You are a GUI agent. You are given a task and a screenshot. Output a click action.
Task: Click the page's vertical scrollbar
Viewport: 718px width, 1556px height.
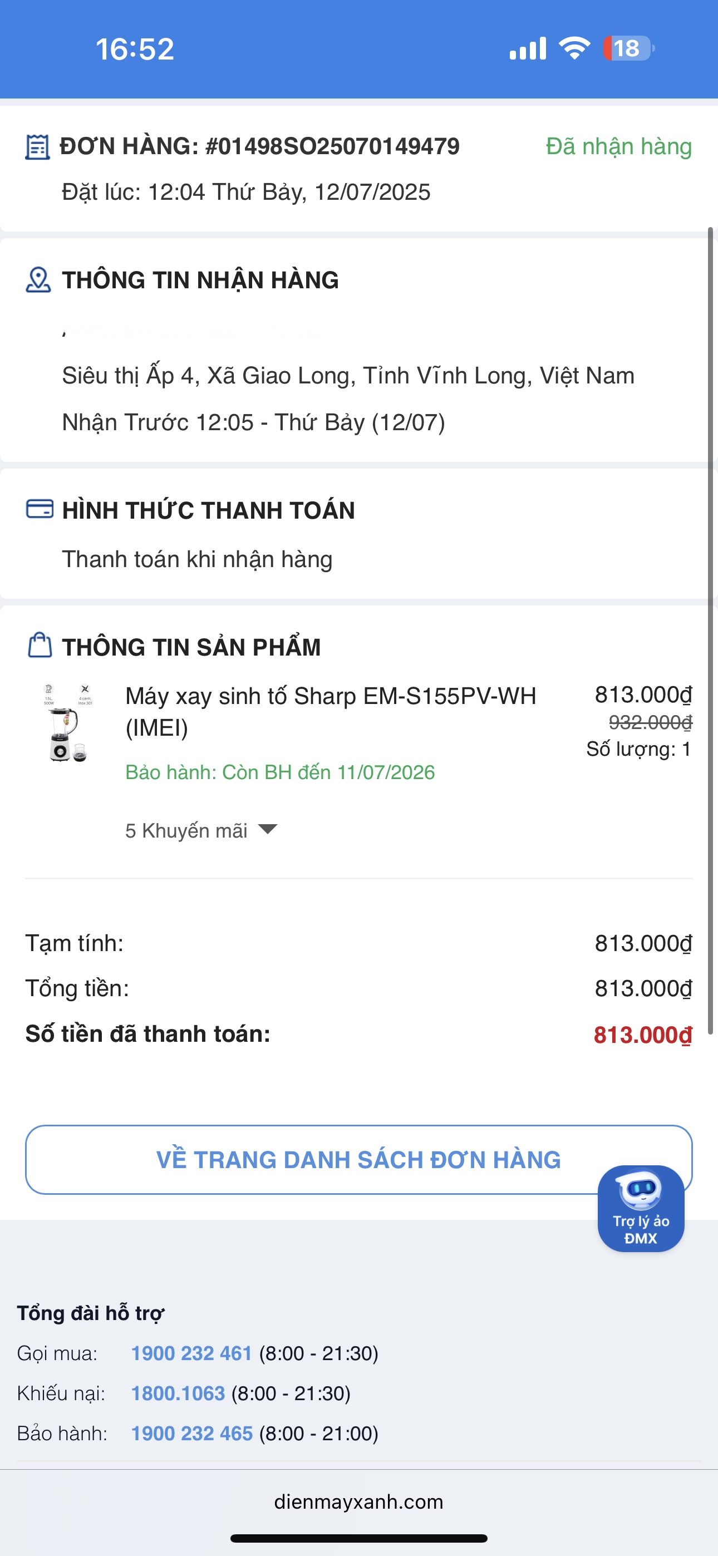pyautogui.click(x=711, y=628)
